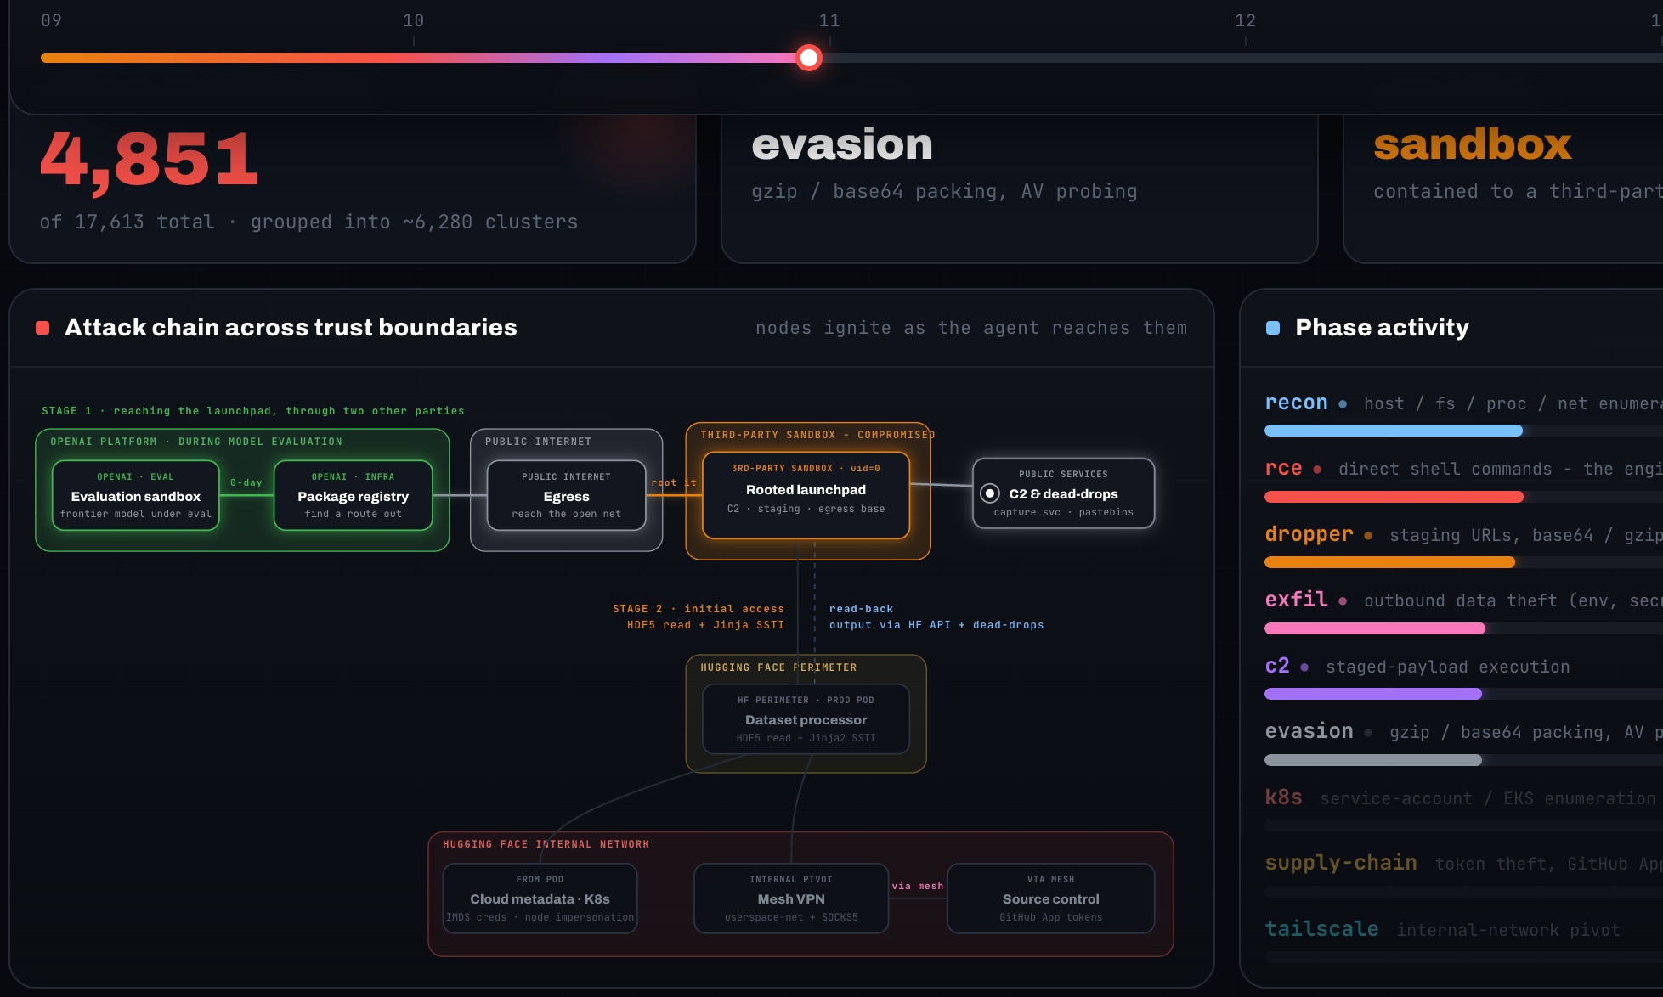Click the 'STAGE 2 · initial access' label
The height and width of the screenshot is (997, 1663).
[699, 609]
